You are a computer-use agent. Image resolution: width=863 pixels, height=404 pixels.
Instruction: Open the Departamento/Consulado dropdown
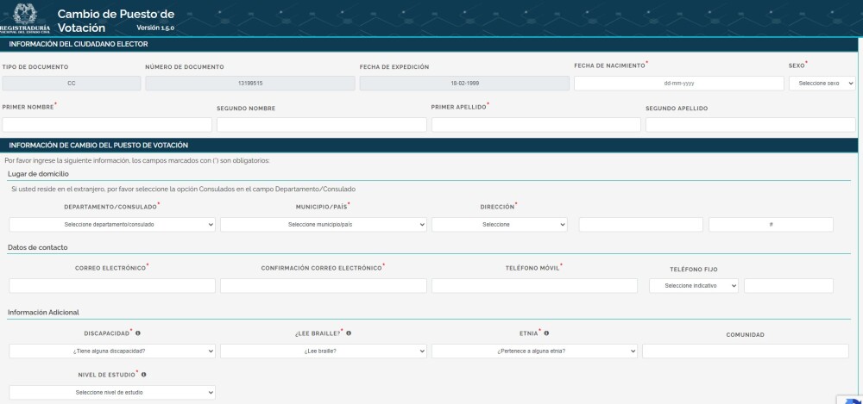coord(112,225)
